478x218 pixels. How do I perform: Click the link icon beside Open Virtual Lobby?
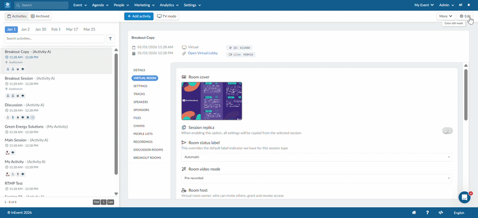pos(184,53)
